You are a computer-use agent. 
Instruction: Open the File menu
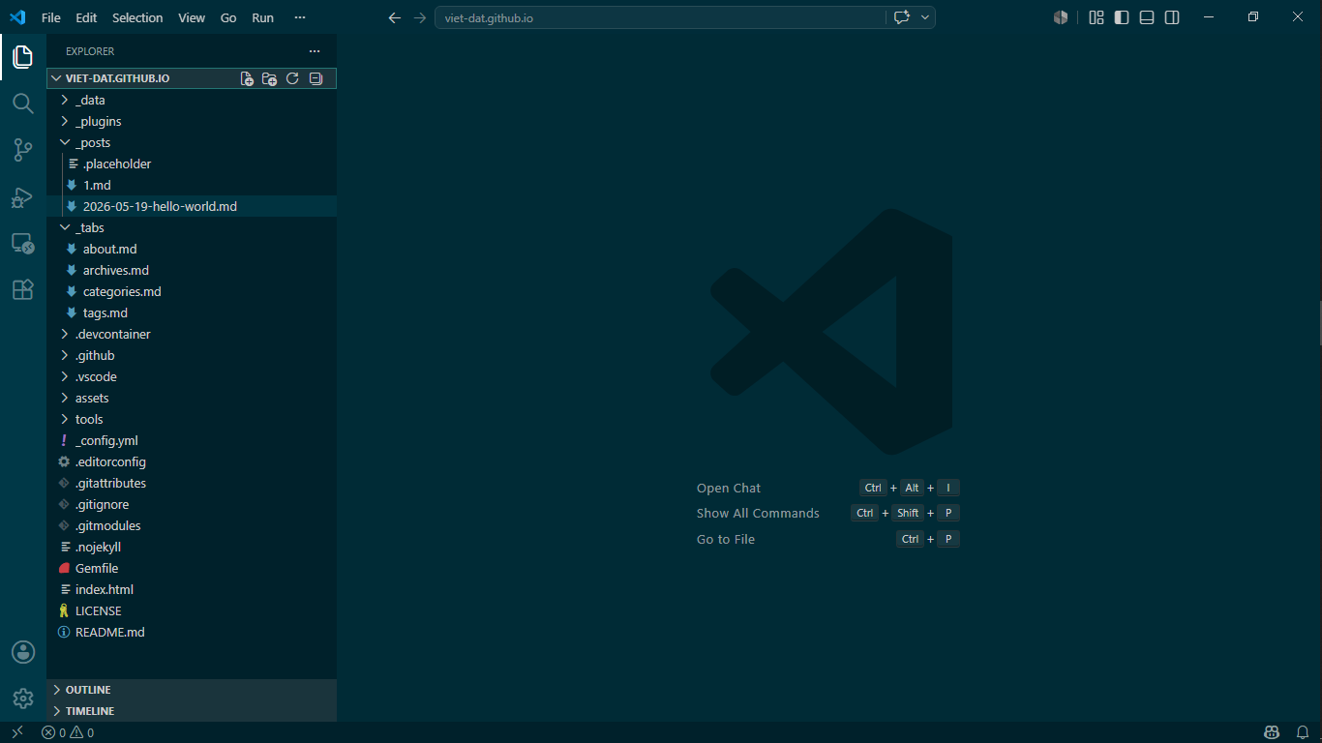pyautogui.click(x=50, y=17)
